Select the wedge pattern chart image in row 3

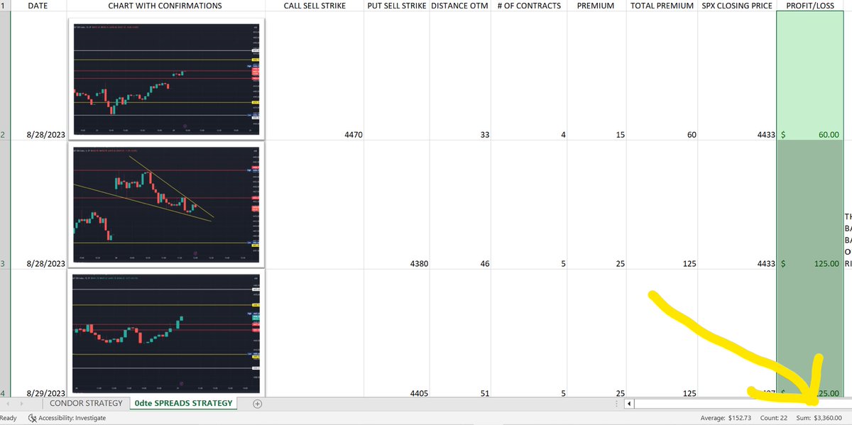[x=167, y=204]
